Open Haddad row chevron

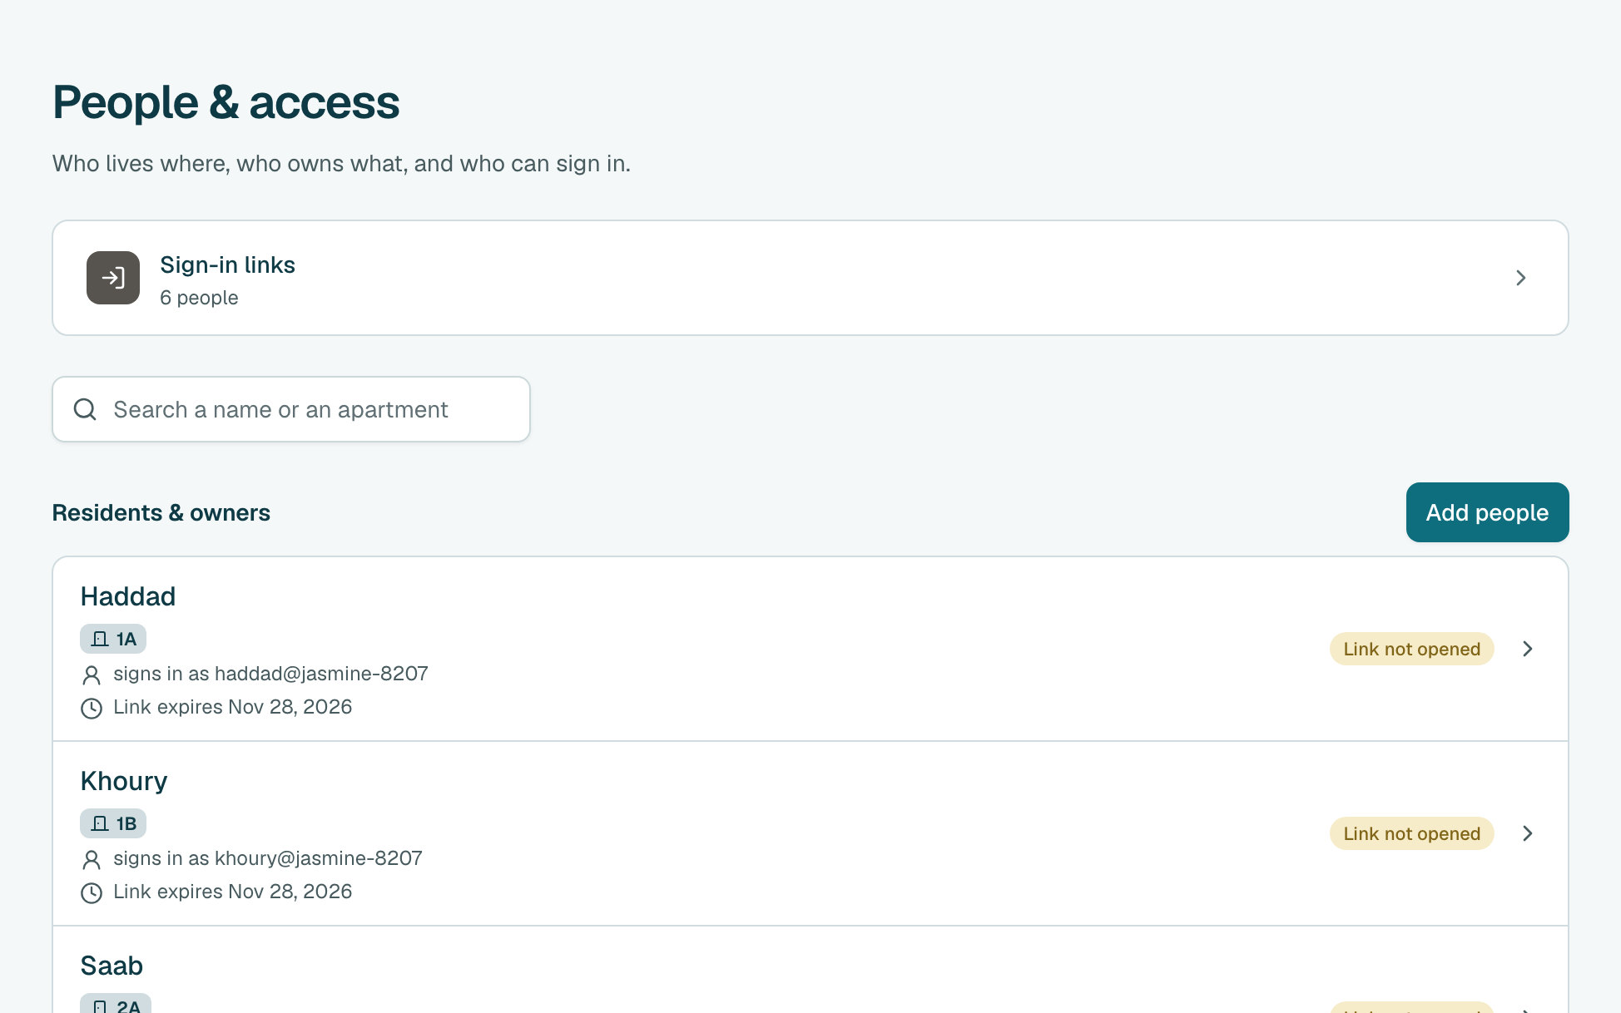(x=1527, y=649)
